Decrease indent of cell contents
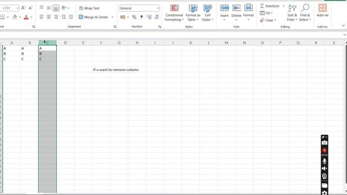The height and width of the screenshot is (195, 347). (x=64, y=17)
